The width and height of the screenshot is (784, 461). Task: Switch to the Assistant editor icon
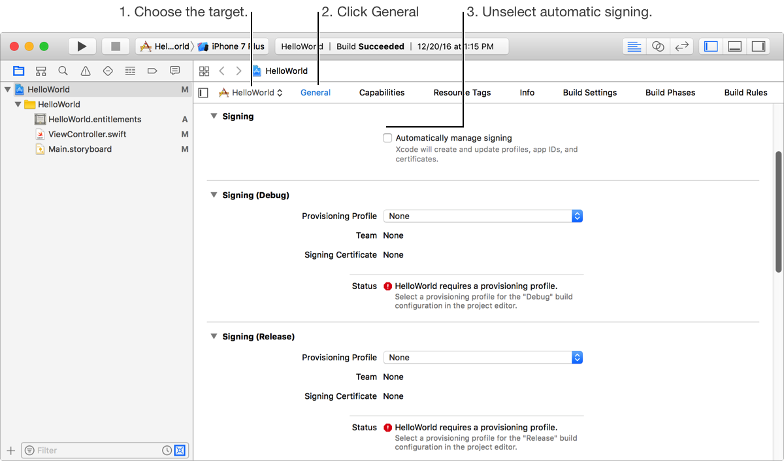click(658, 46)
